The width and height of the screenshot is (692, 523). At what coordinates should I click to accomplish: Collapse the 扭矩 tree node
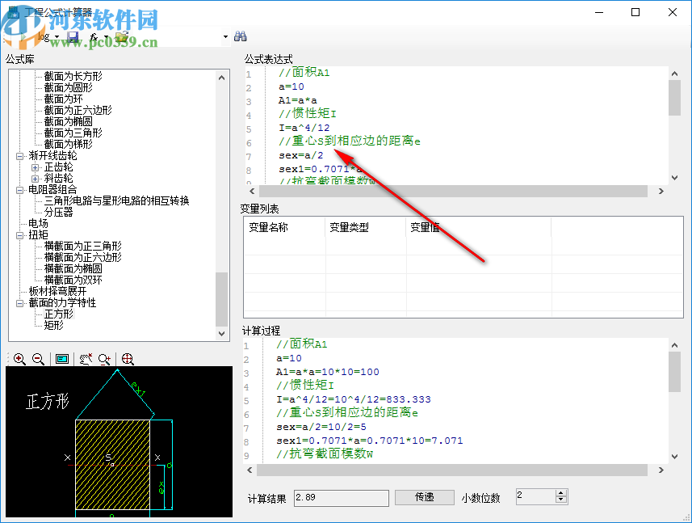20,235
